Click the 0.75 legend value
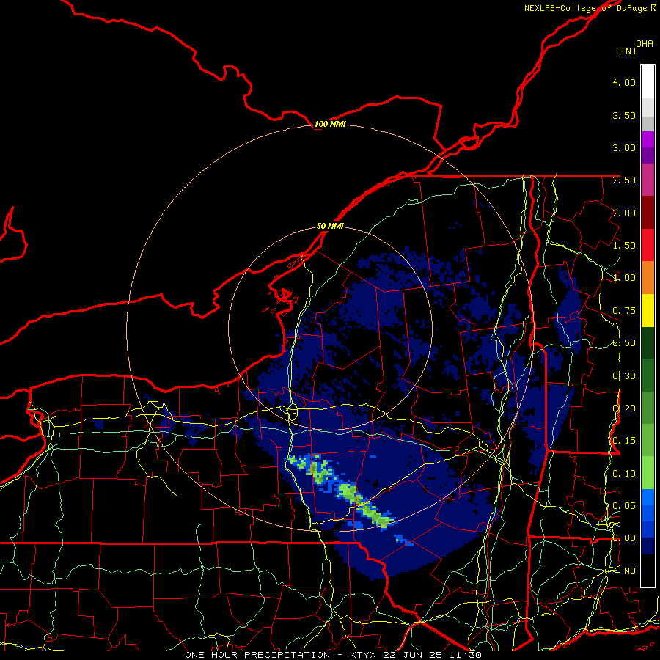This screenshot has width=660, height=660. pyautogui.click(x=624, y=311)
